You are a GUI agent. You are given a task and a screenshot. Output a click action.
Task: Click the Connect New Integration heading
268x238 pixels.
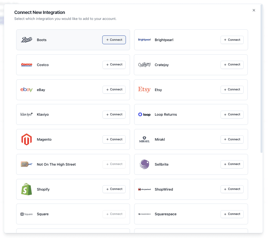[x=40, y=12]
